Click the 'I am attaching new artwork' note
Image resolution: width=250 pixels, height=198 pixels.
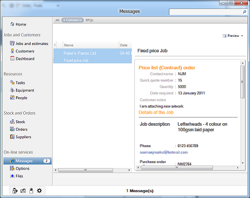click(161, 106)
